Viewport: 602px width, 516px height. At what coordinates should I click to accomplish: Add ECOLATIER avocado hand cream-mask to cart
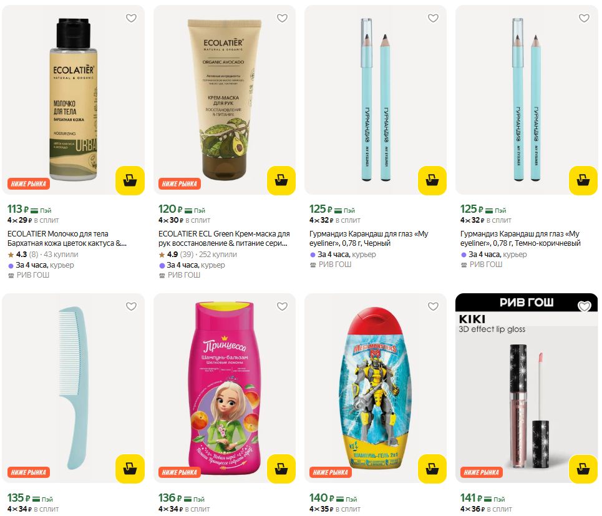pyautogui.click(x=281, y=180)
